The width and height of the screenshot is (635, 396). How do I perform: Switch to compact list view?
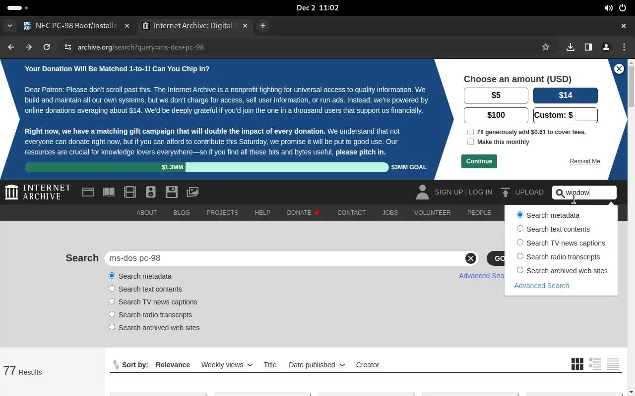tap(613, 364)
